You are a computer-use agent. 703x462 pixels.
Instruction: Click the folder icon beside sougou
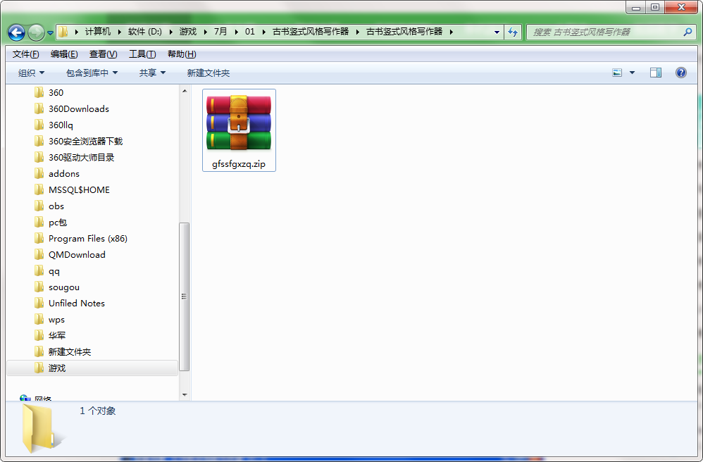[x=39, y=287]
